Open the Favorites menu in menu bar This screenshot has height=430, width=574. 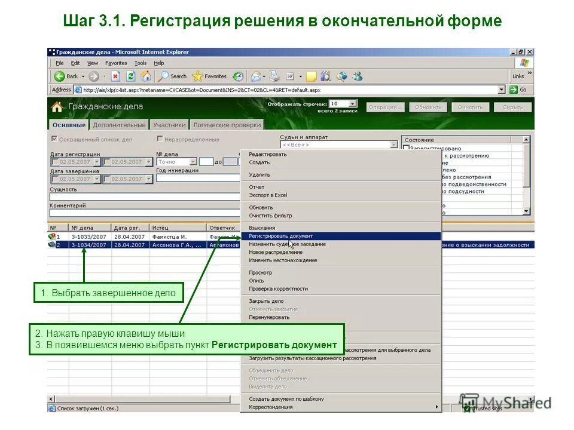point(115,63)
